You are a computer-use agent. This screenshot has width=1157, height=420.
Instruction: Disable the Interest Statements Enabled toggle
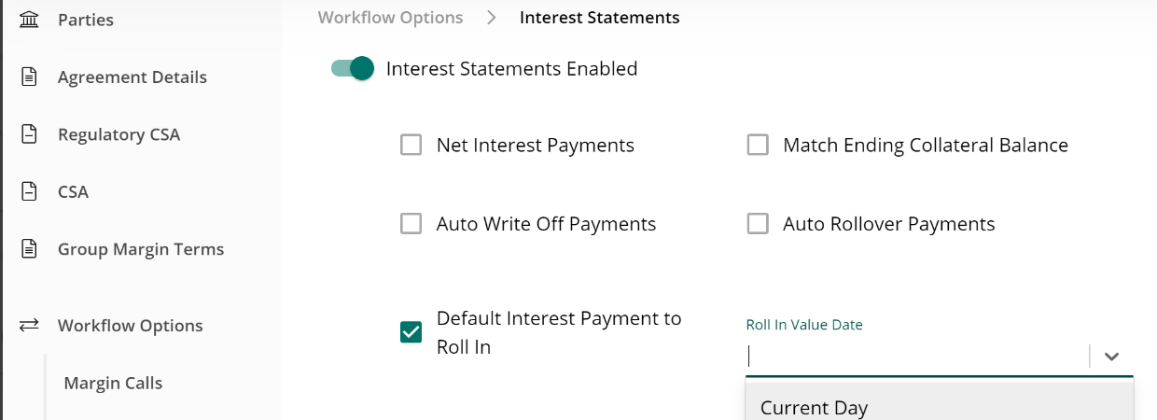click(353, 68)
